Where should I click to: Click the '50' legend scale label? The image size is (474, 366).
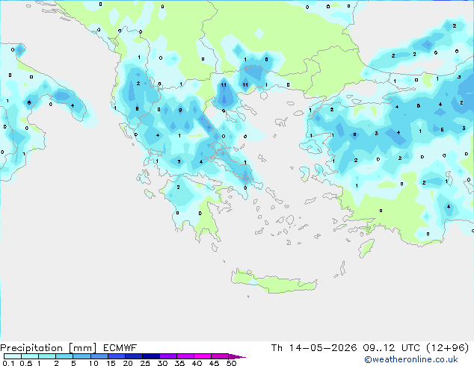tap(231, 363)
